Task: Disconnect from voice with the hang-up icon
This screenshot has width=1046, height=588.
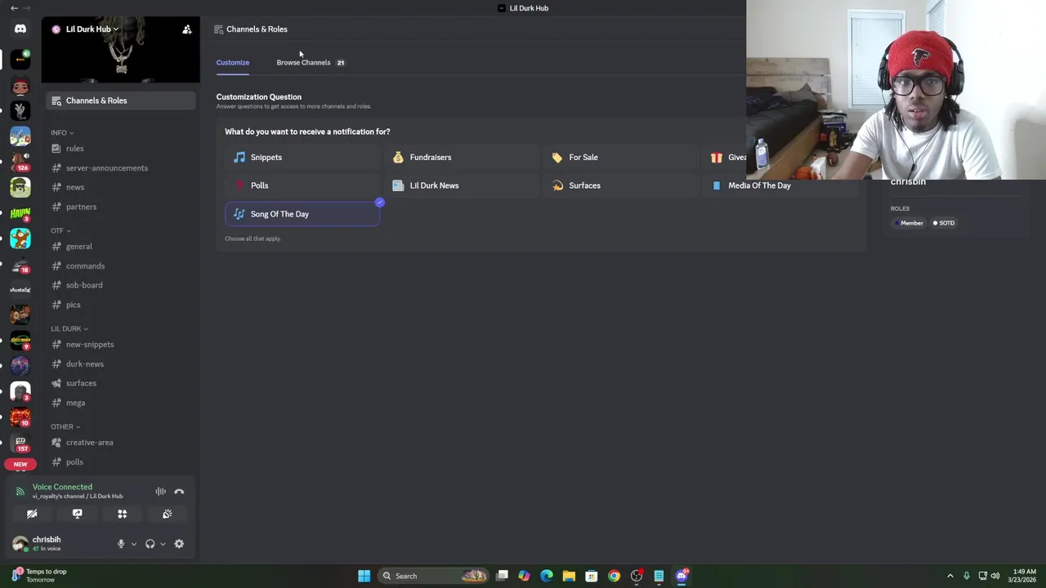Action: pyautogui.click(x=179, y=492)
